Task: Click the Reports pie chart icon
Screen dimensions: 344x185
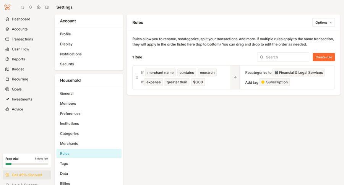Action: [x=7, y=59]
